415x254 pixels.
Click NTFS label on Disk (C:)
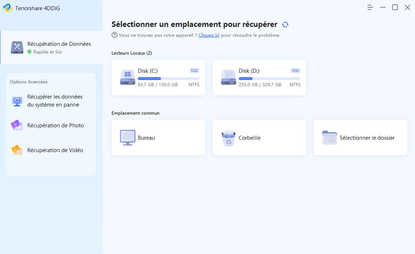click(x=194, y=85)
